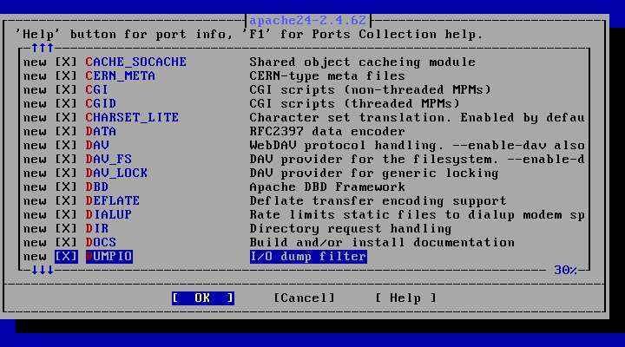Click 'Build and/or install documentation' description
The height and width of the screenshot is (347, 625).
[382, 243]
